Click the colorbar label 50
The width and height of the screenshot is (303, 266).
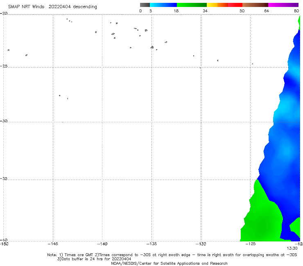[242, 11]
